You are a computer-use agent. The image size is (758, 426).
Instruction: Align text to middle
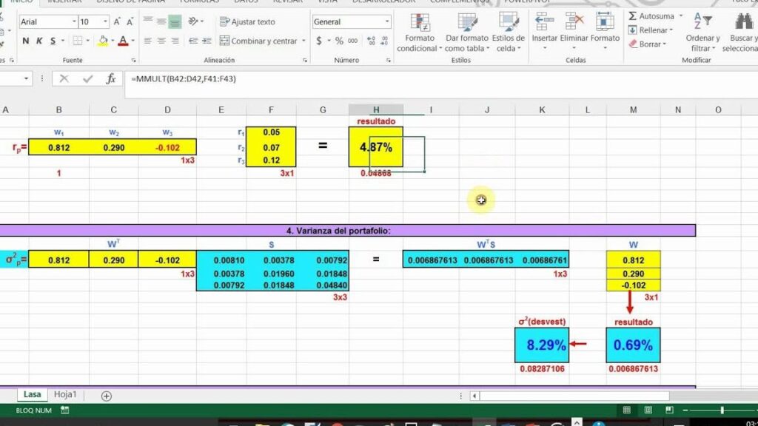point(161,21)
